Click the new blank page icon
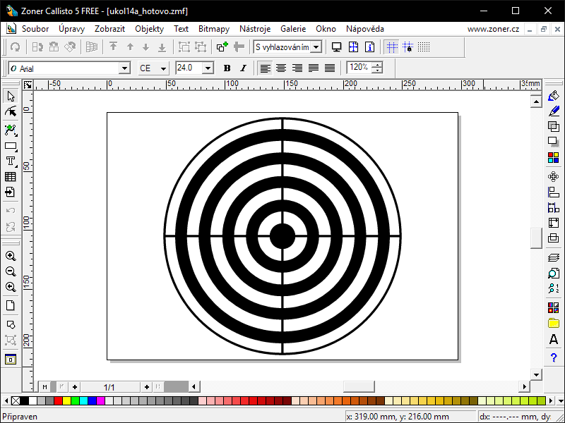 click(x=11, y=305)
